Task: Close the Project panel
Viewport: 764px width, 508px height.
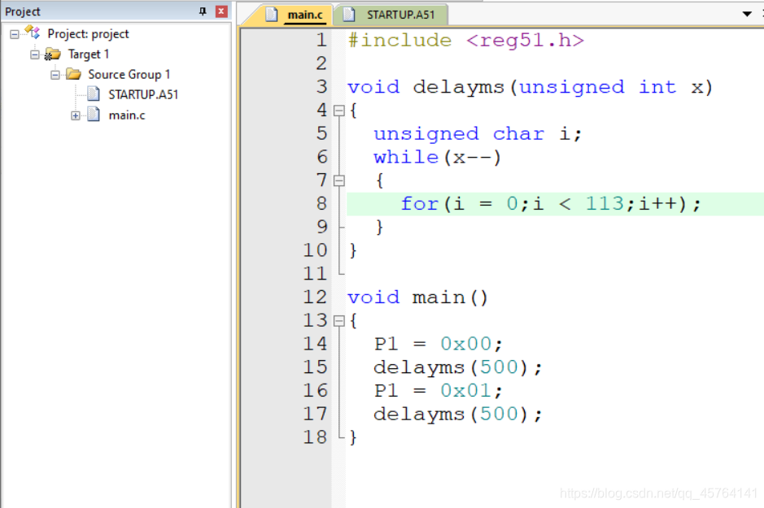Action: tap(221, 11)
